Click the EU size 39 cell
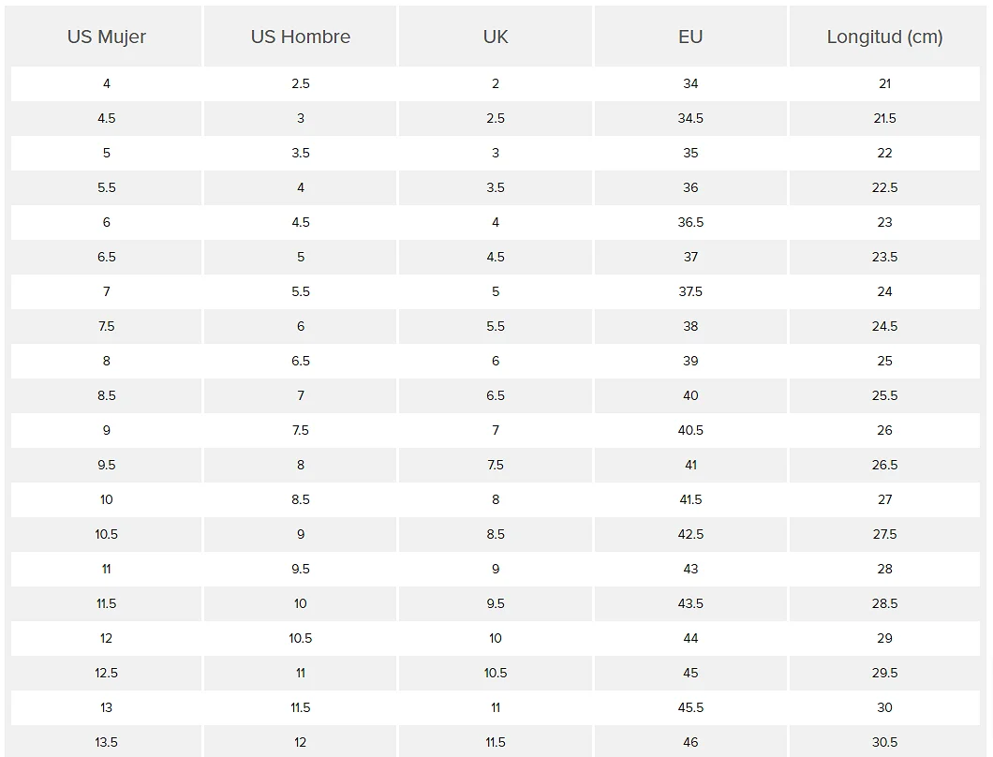The width and height of the screenshot is (993, 757). tap(690, 361)
